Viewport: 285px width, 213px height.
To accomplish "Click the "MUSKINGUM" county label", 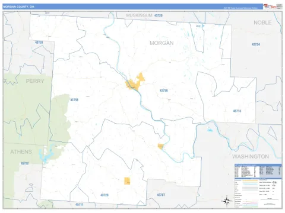I will click(x=139, y=15).
